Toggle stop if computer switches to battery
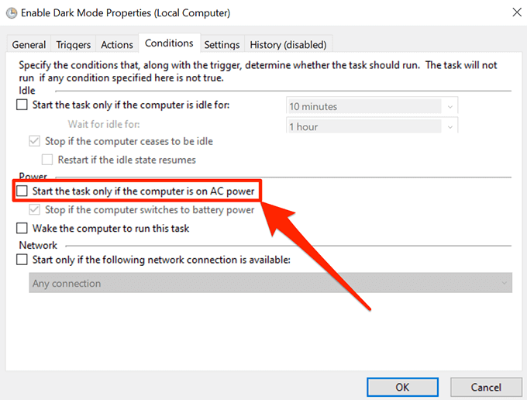Screen dimensions: 527x400 point(34,210)
